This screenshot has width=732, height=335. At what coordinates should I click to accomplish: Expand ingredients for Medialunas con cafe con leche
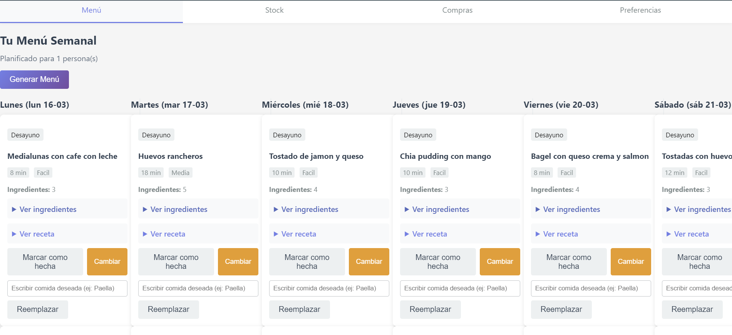(x=48, y=209)
